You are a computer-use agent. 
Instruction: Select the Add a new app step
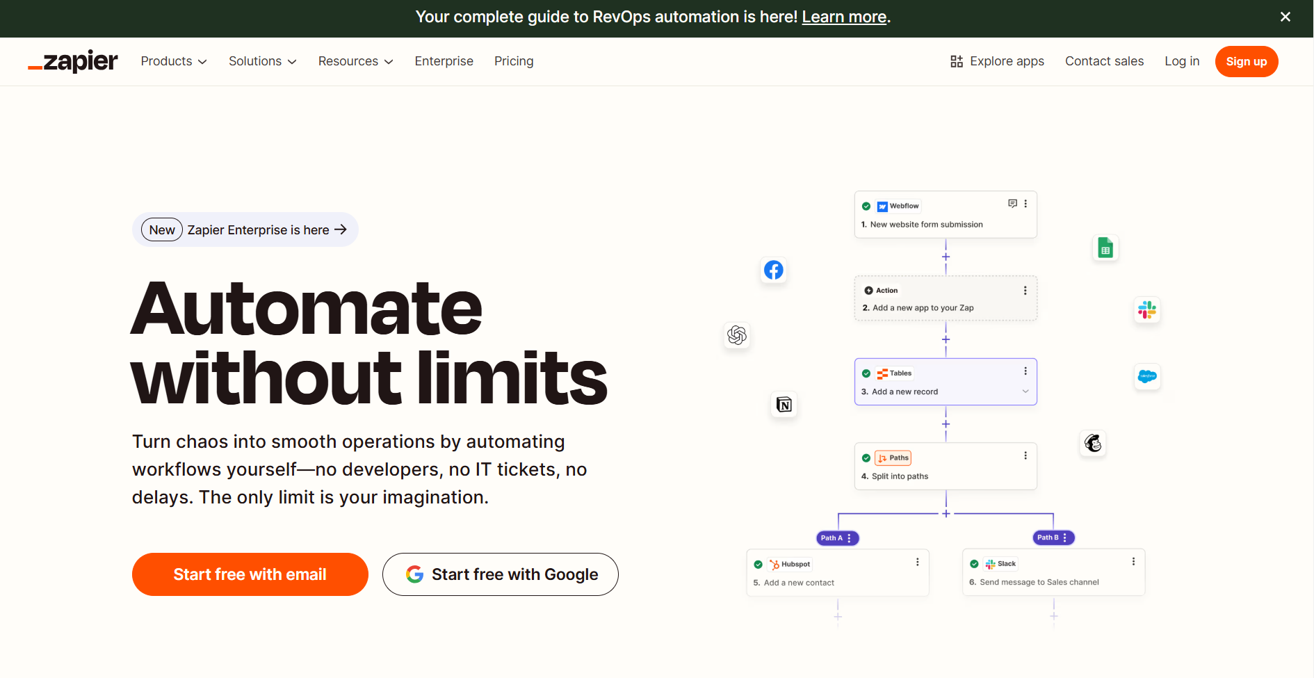tap(946, 298)
